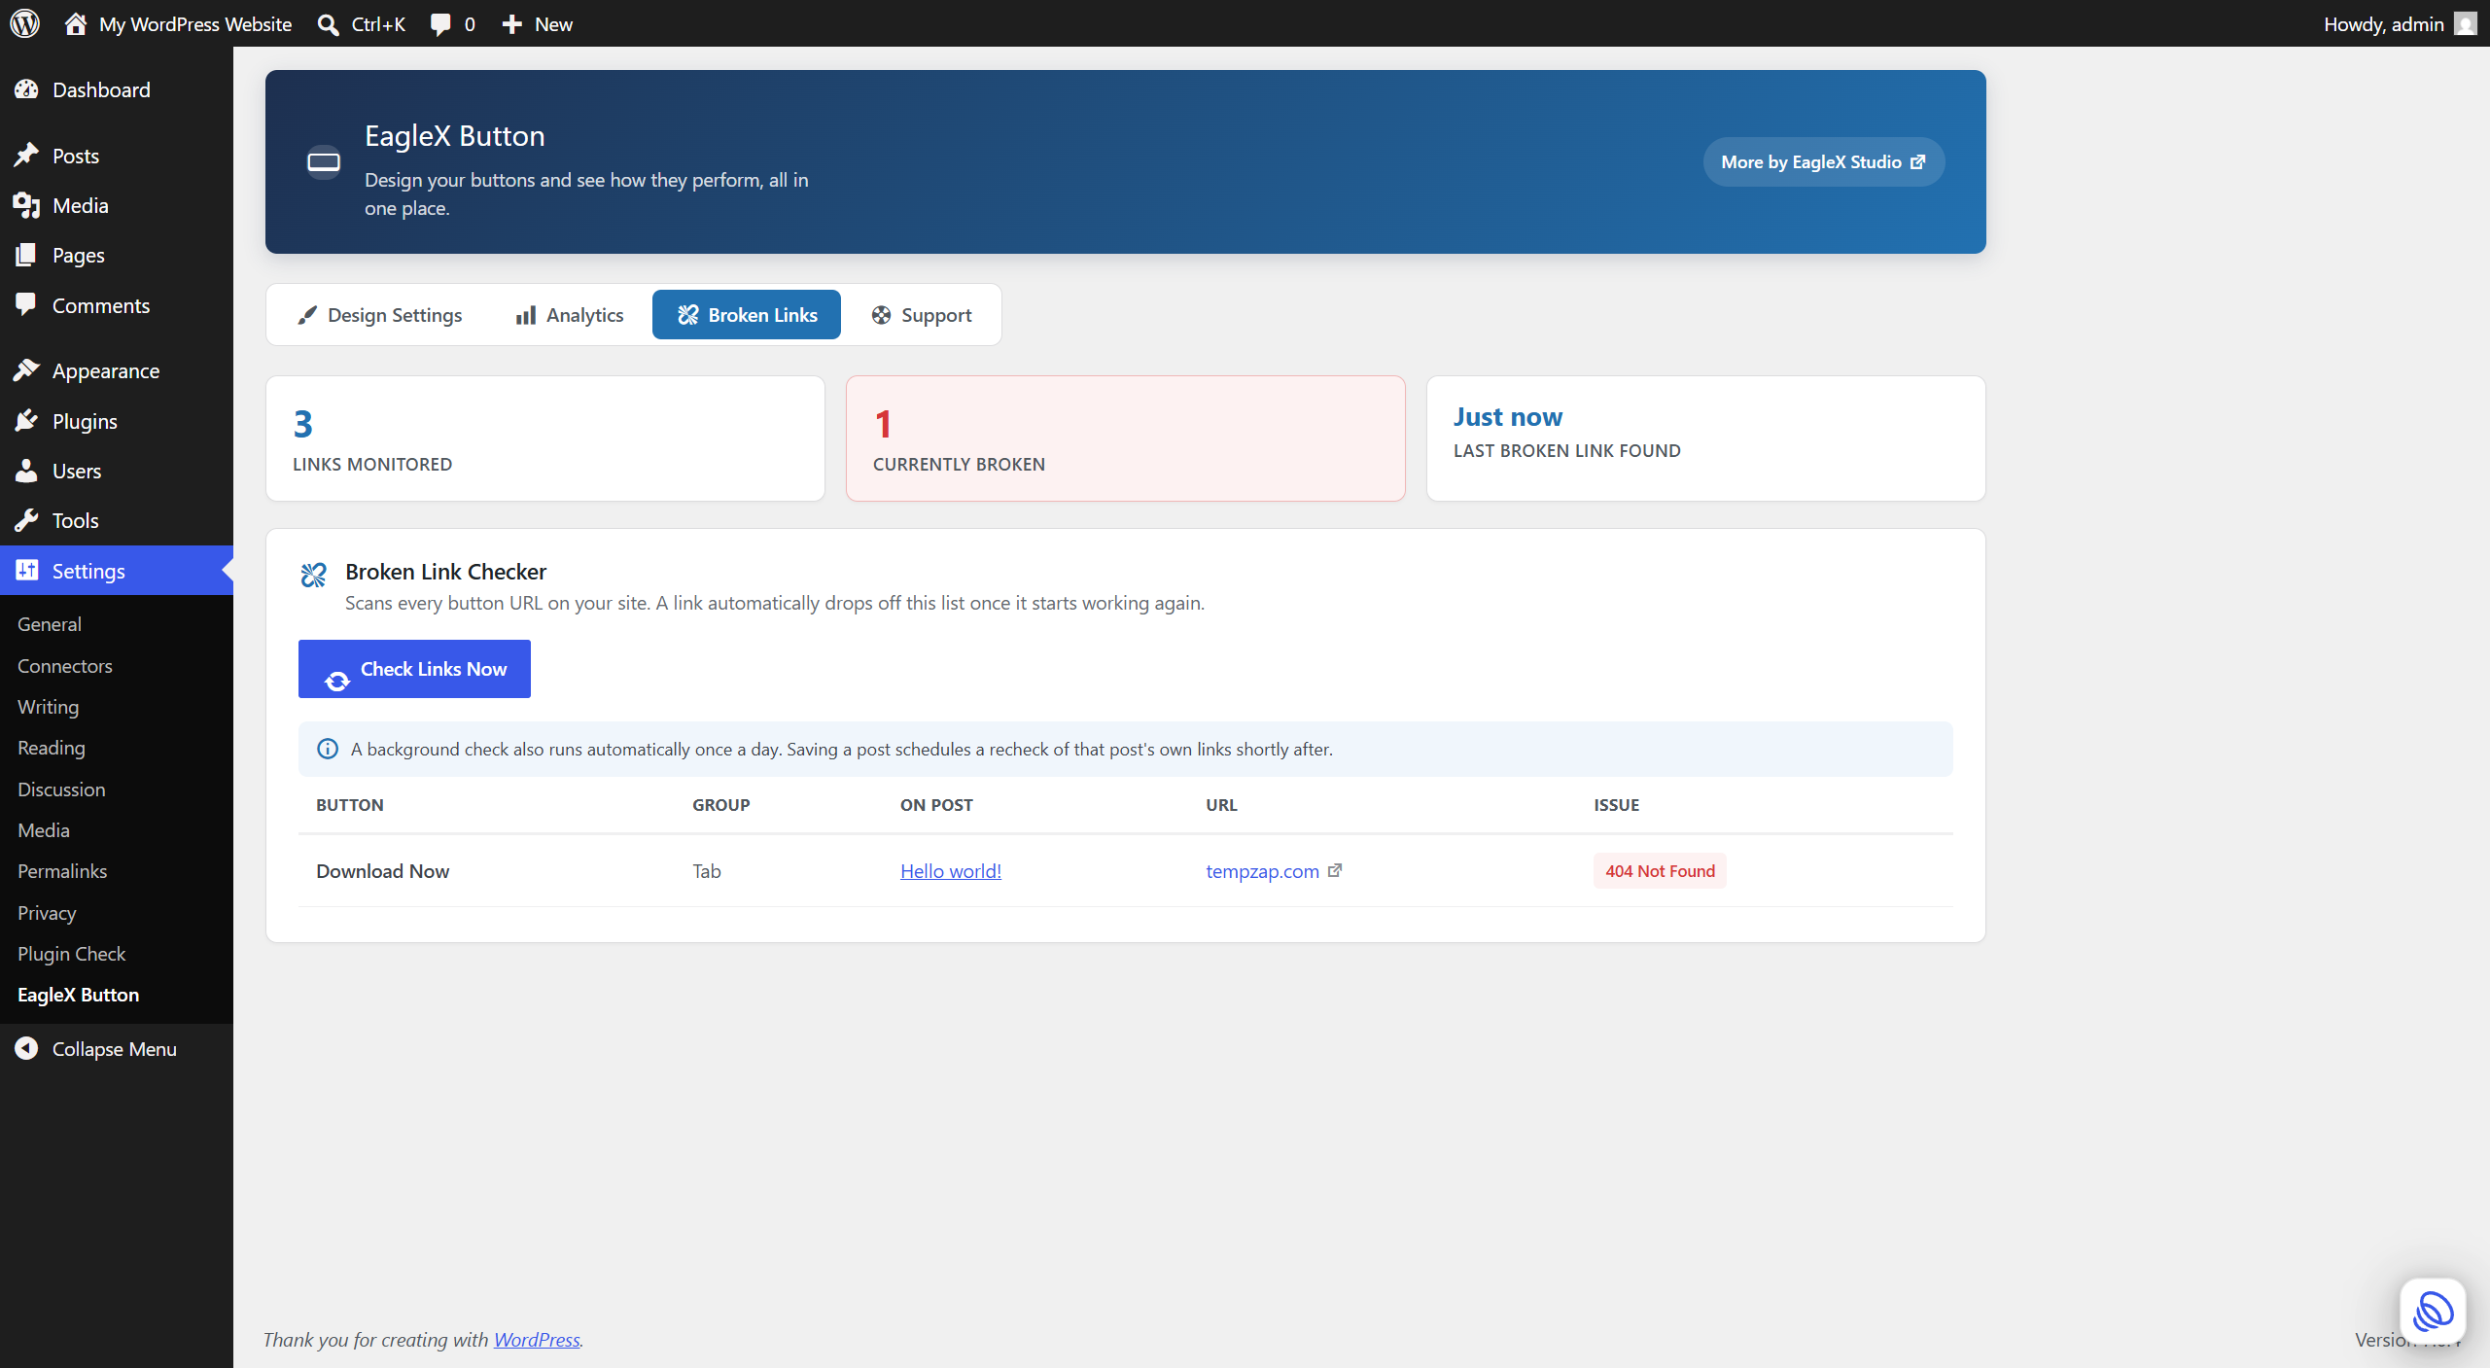The image size is (2490, 1368).
Task: Click the plus icon beside New
Action: [511, 24]
